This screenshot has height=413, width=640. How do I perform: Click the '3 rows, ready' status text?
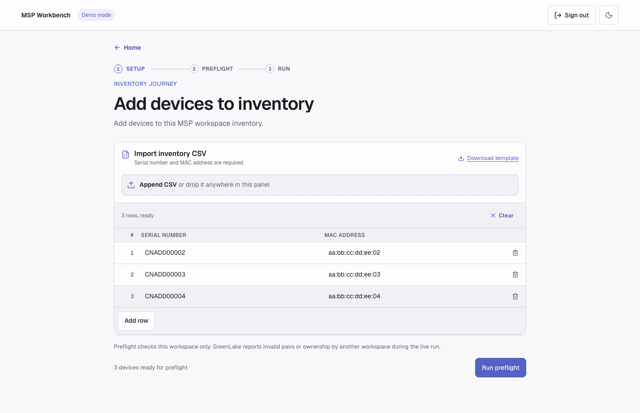[137, 216]
